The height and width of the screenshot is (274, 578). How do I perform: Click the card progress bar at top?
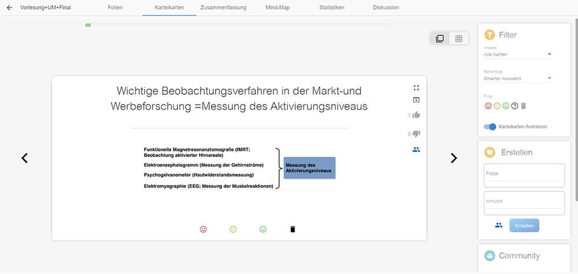click(237, 25)
